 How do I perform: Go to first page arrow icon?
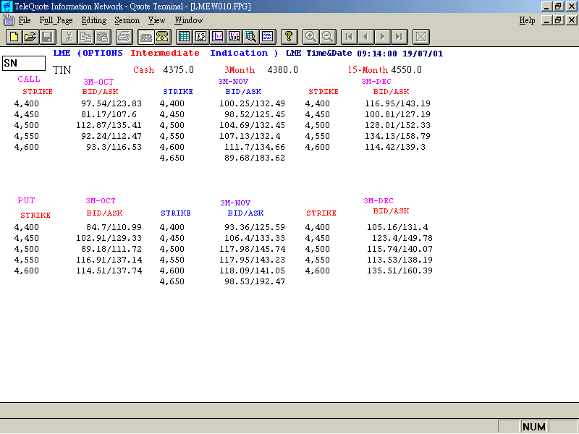coord(349,37)
